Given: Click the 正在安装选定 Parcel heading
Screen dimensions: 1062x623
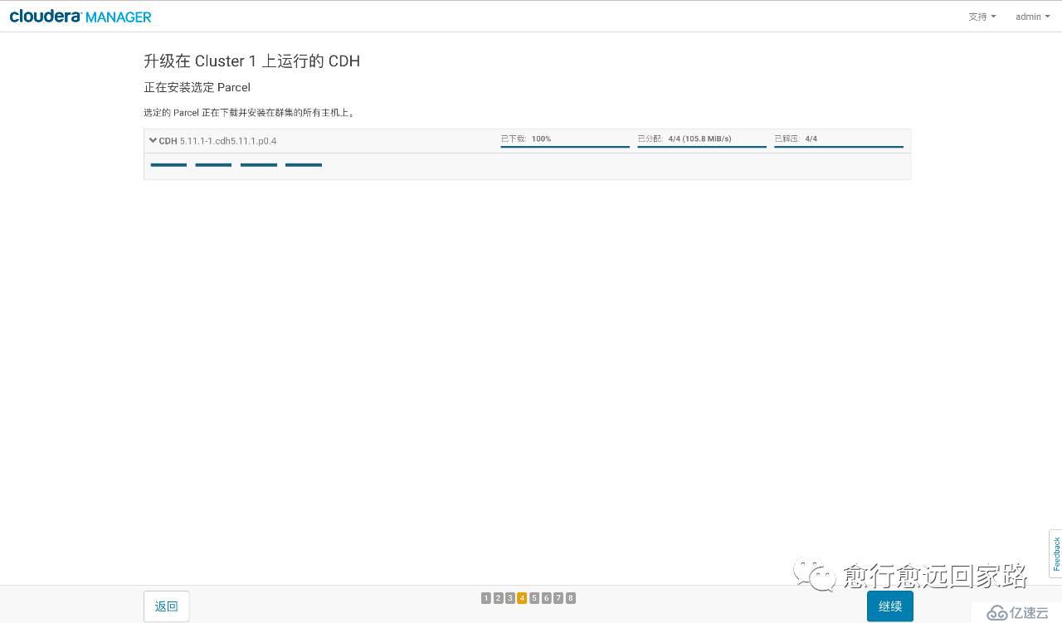Looking at the screenshot, I should pos(197,87).
